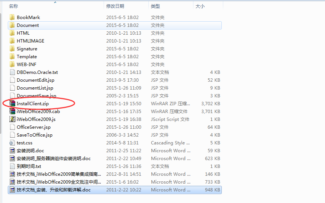Click the JScript Script 文件 type cell
Image resolution: width=325 pixels, height=203 pixels.
170,119
